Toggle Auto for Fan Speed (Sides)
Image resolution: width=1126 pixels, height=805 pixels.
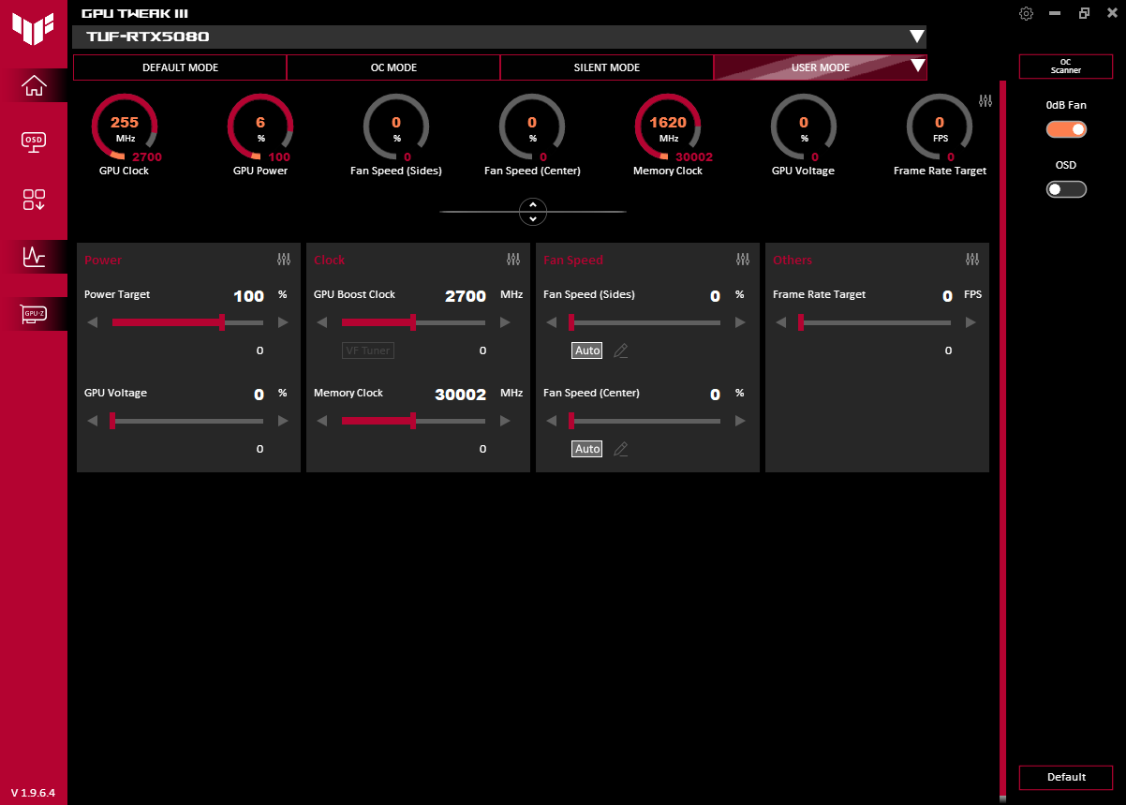[x=587, y=350]
